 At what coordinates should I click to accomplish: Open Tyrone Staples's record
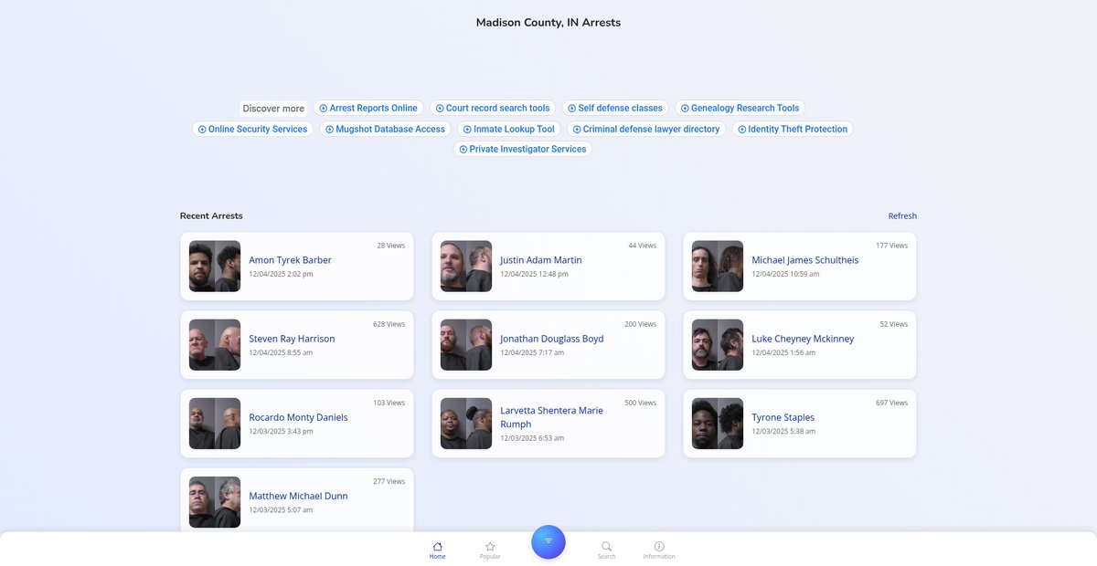pos(800,423)
